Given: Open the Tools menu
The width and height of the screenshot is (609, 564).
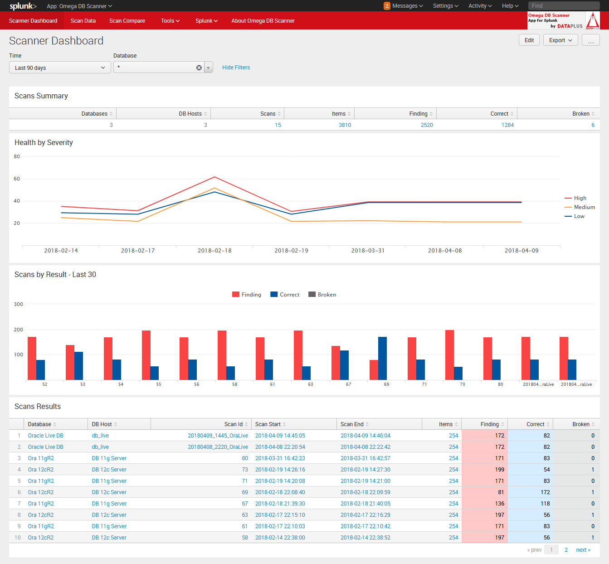Looking at the screenshot, I should [x=170, y=21].
